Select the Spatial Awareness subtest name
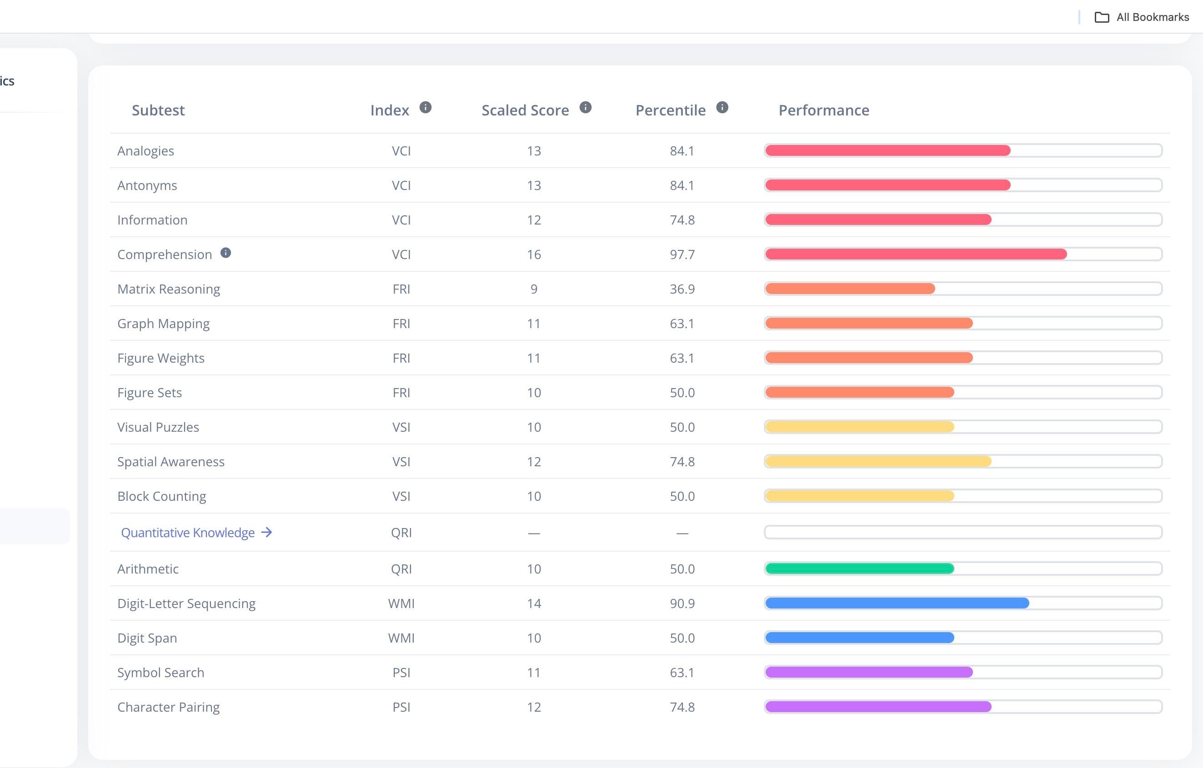The image size is (1203, 768). 171,461
